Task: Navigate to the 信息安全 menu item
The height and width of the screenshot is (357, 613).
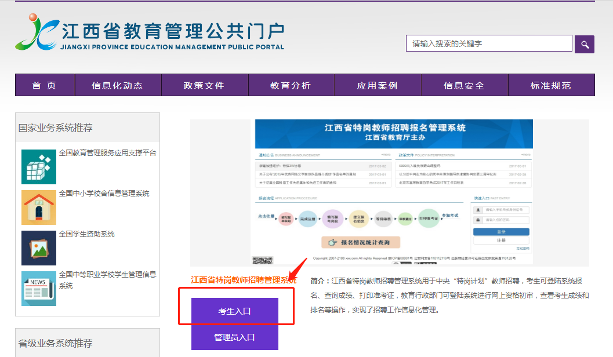Action: tap(464, 85)
